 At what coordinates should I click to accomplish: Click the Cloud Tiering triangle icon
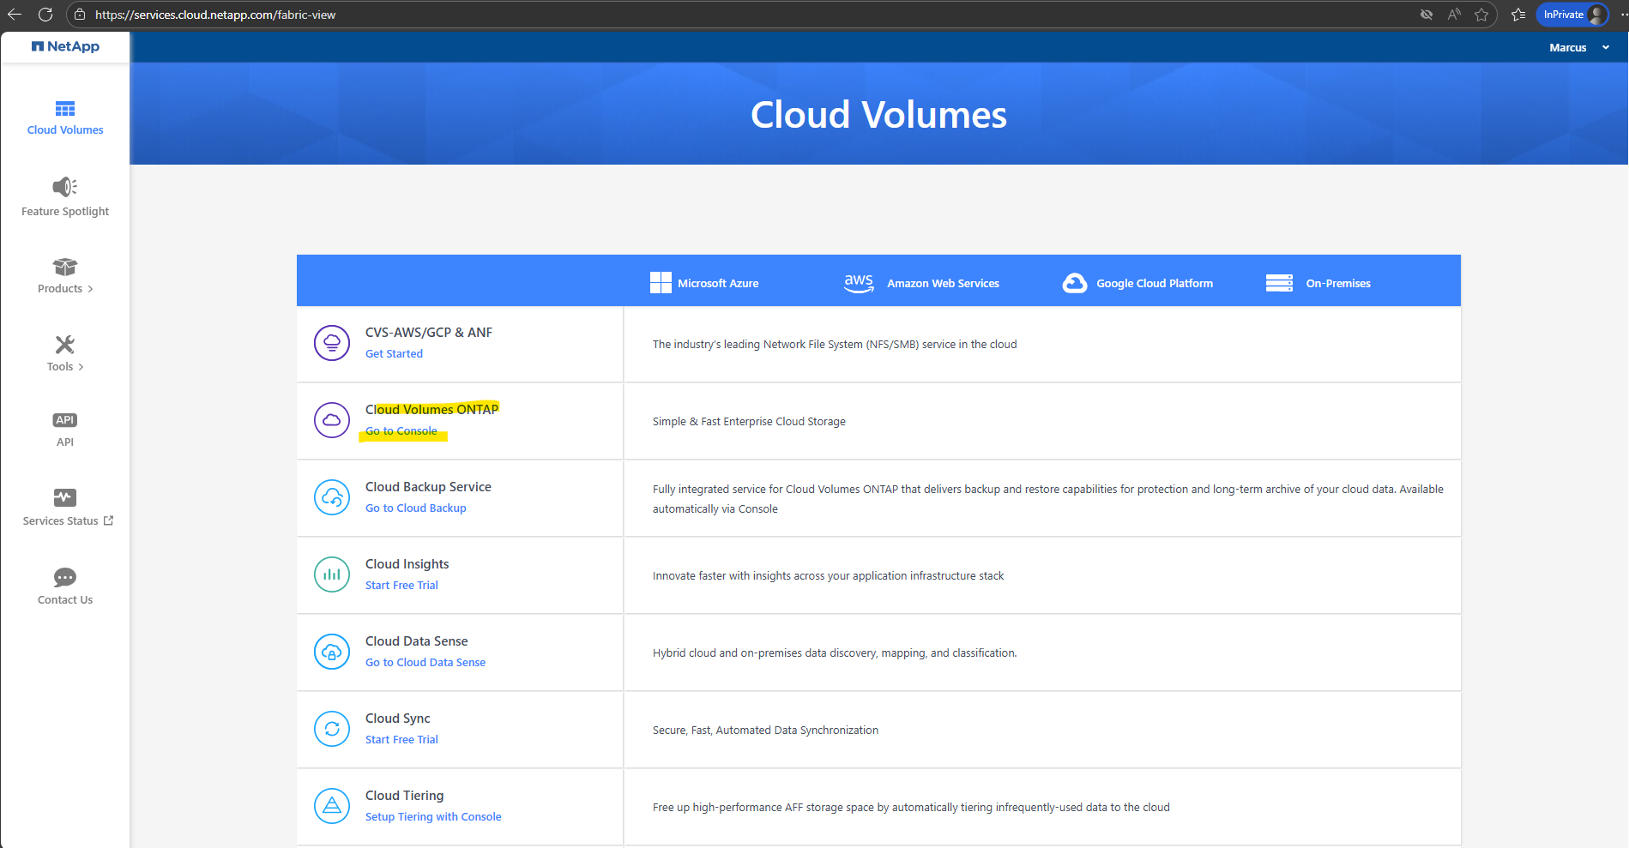coord(332,806)
